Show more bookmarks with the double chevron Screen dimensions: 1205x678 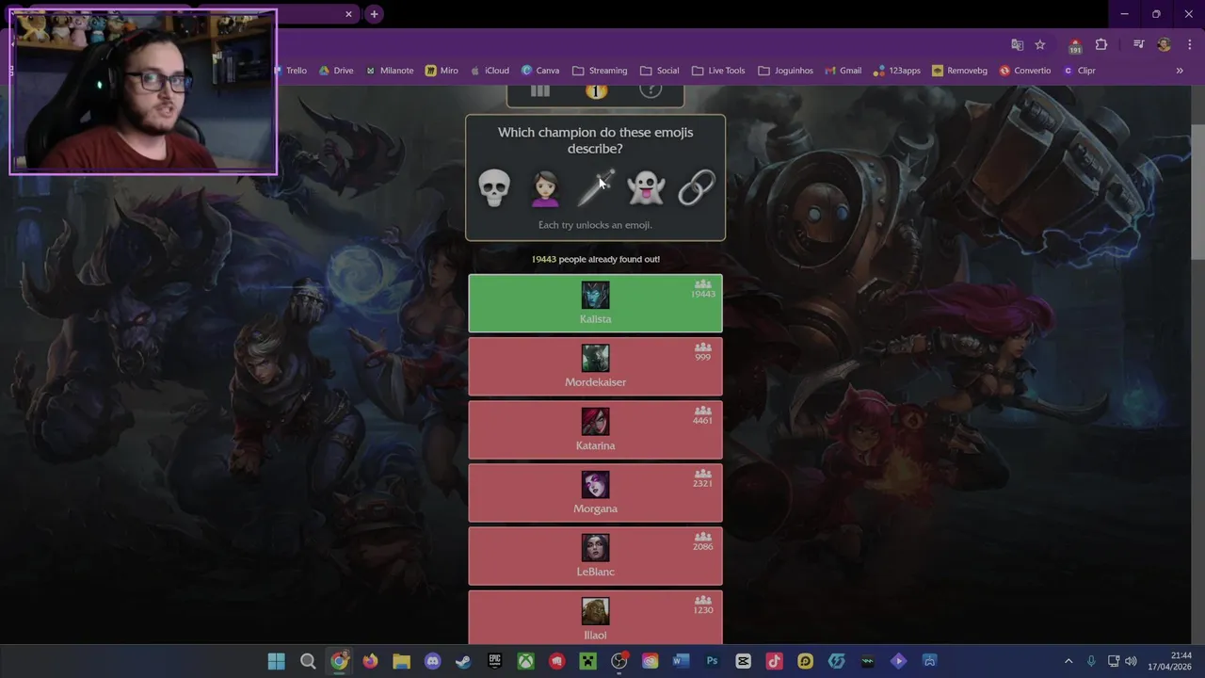1180,71
